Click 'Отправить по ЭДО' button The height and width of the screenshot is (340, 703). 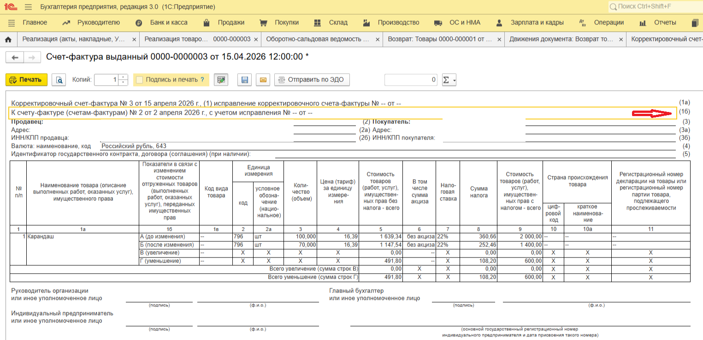click(x=312, y=80)
